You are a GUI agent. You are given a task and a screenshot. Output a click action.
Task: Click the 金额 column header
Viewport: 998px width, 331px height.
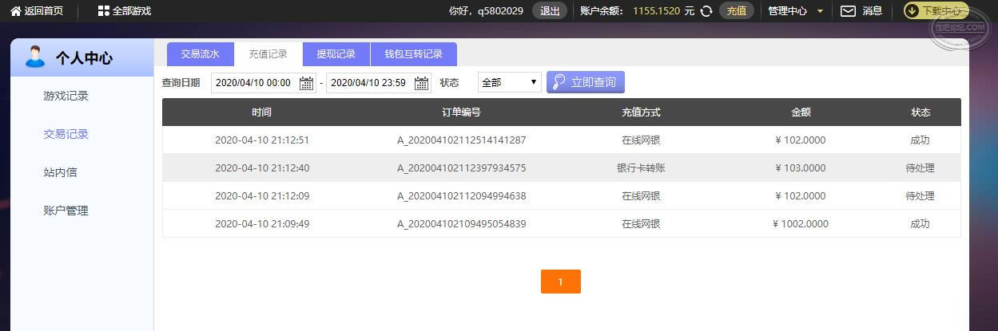tap(801, 112)
